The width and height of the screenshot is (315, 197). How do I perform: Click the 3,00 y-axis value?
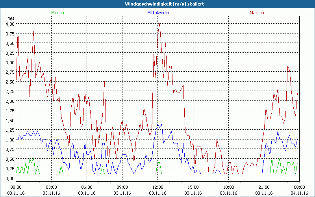pos(9,62)
